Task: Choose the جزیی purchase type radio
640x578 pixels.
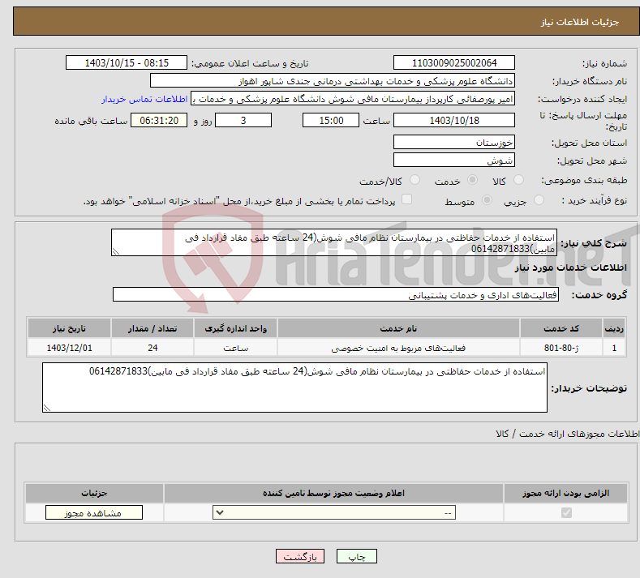Action: [x=539, y=200]
